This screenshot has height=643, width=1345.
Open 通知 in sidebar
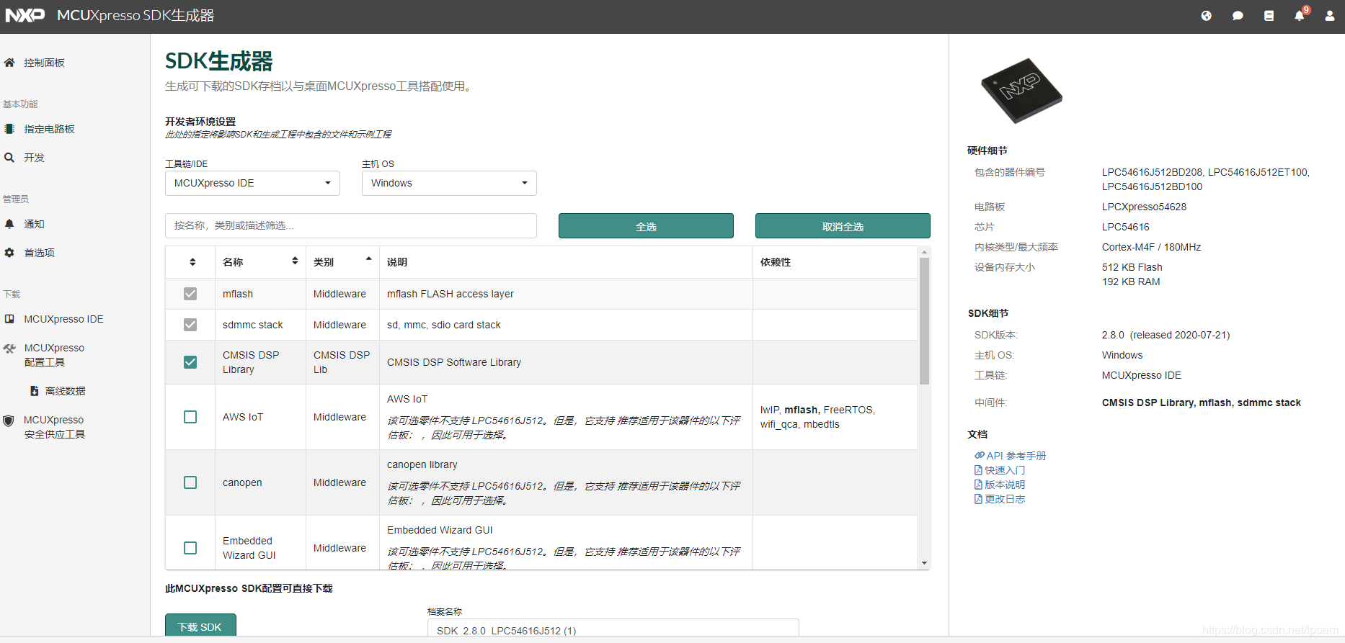(x=34, y=224)
